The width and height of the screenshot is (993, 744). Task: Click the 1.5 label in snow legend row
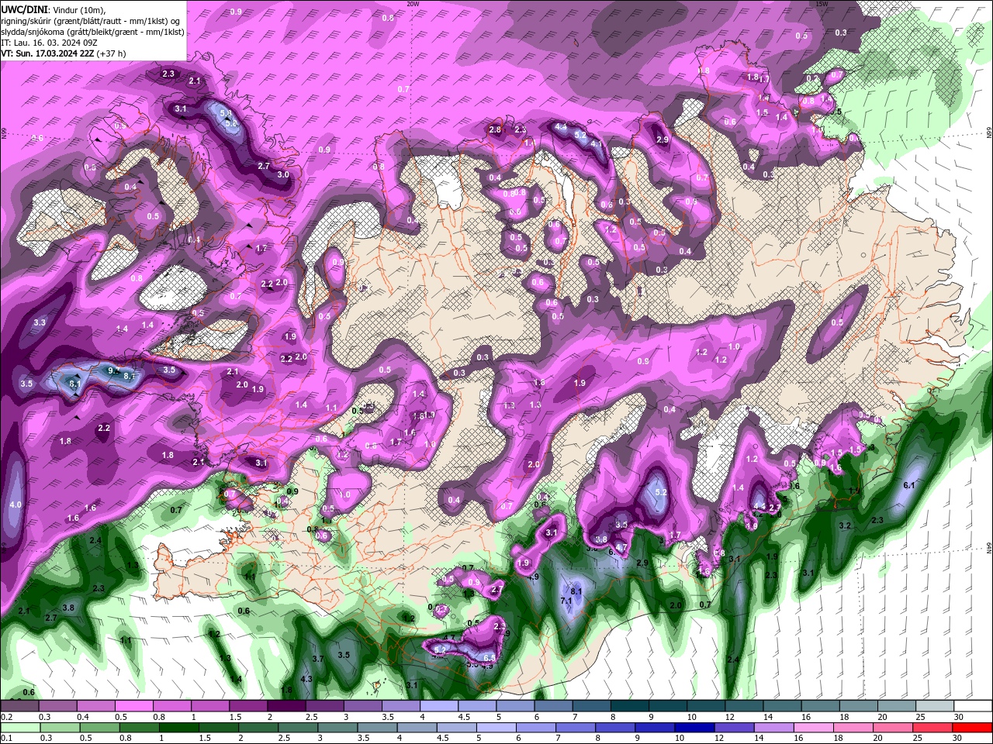click(x=235, y=717)
